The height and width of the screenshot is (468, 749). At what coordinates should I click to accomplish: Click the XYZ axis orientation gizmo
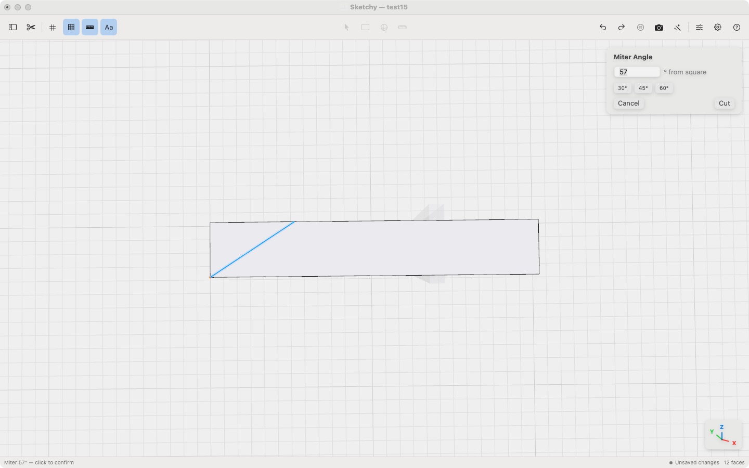point(723,435)
